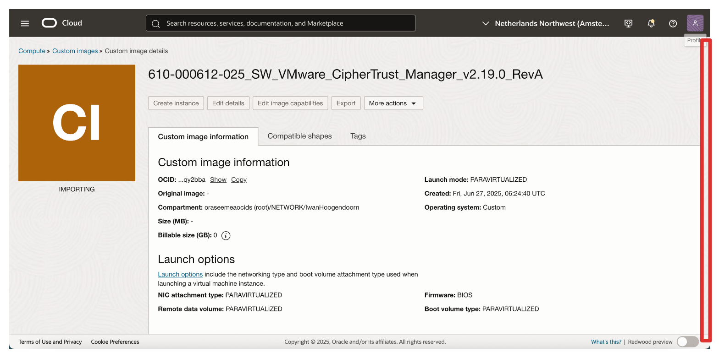Switch to the Tags tab
This screenshot has height=358, width=719.
coord(358,136)
